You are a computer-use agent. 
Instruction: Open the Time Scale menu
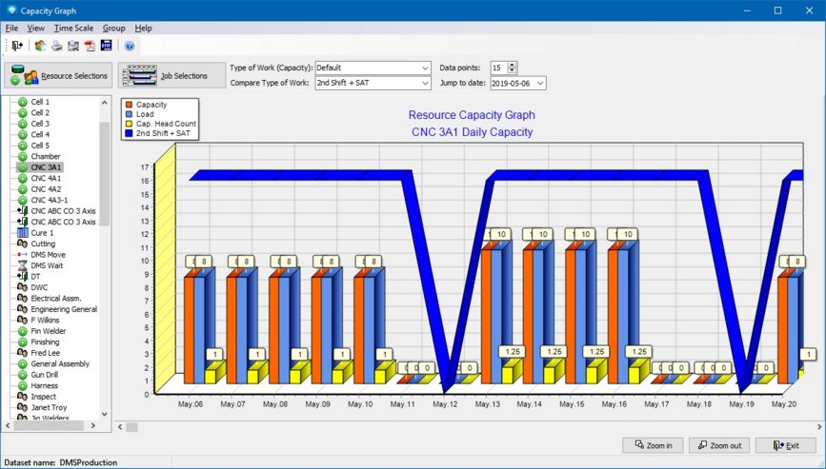[73, 29]
